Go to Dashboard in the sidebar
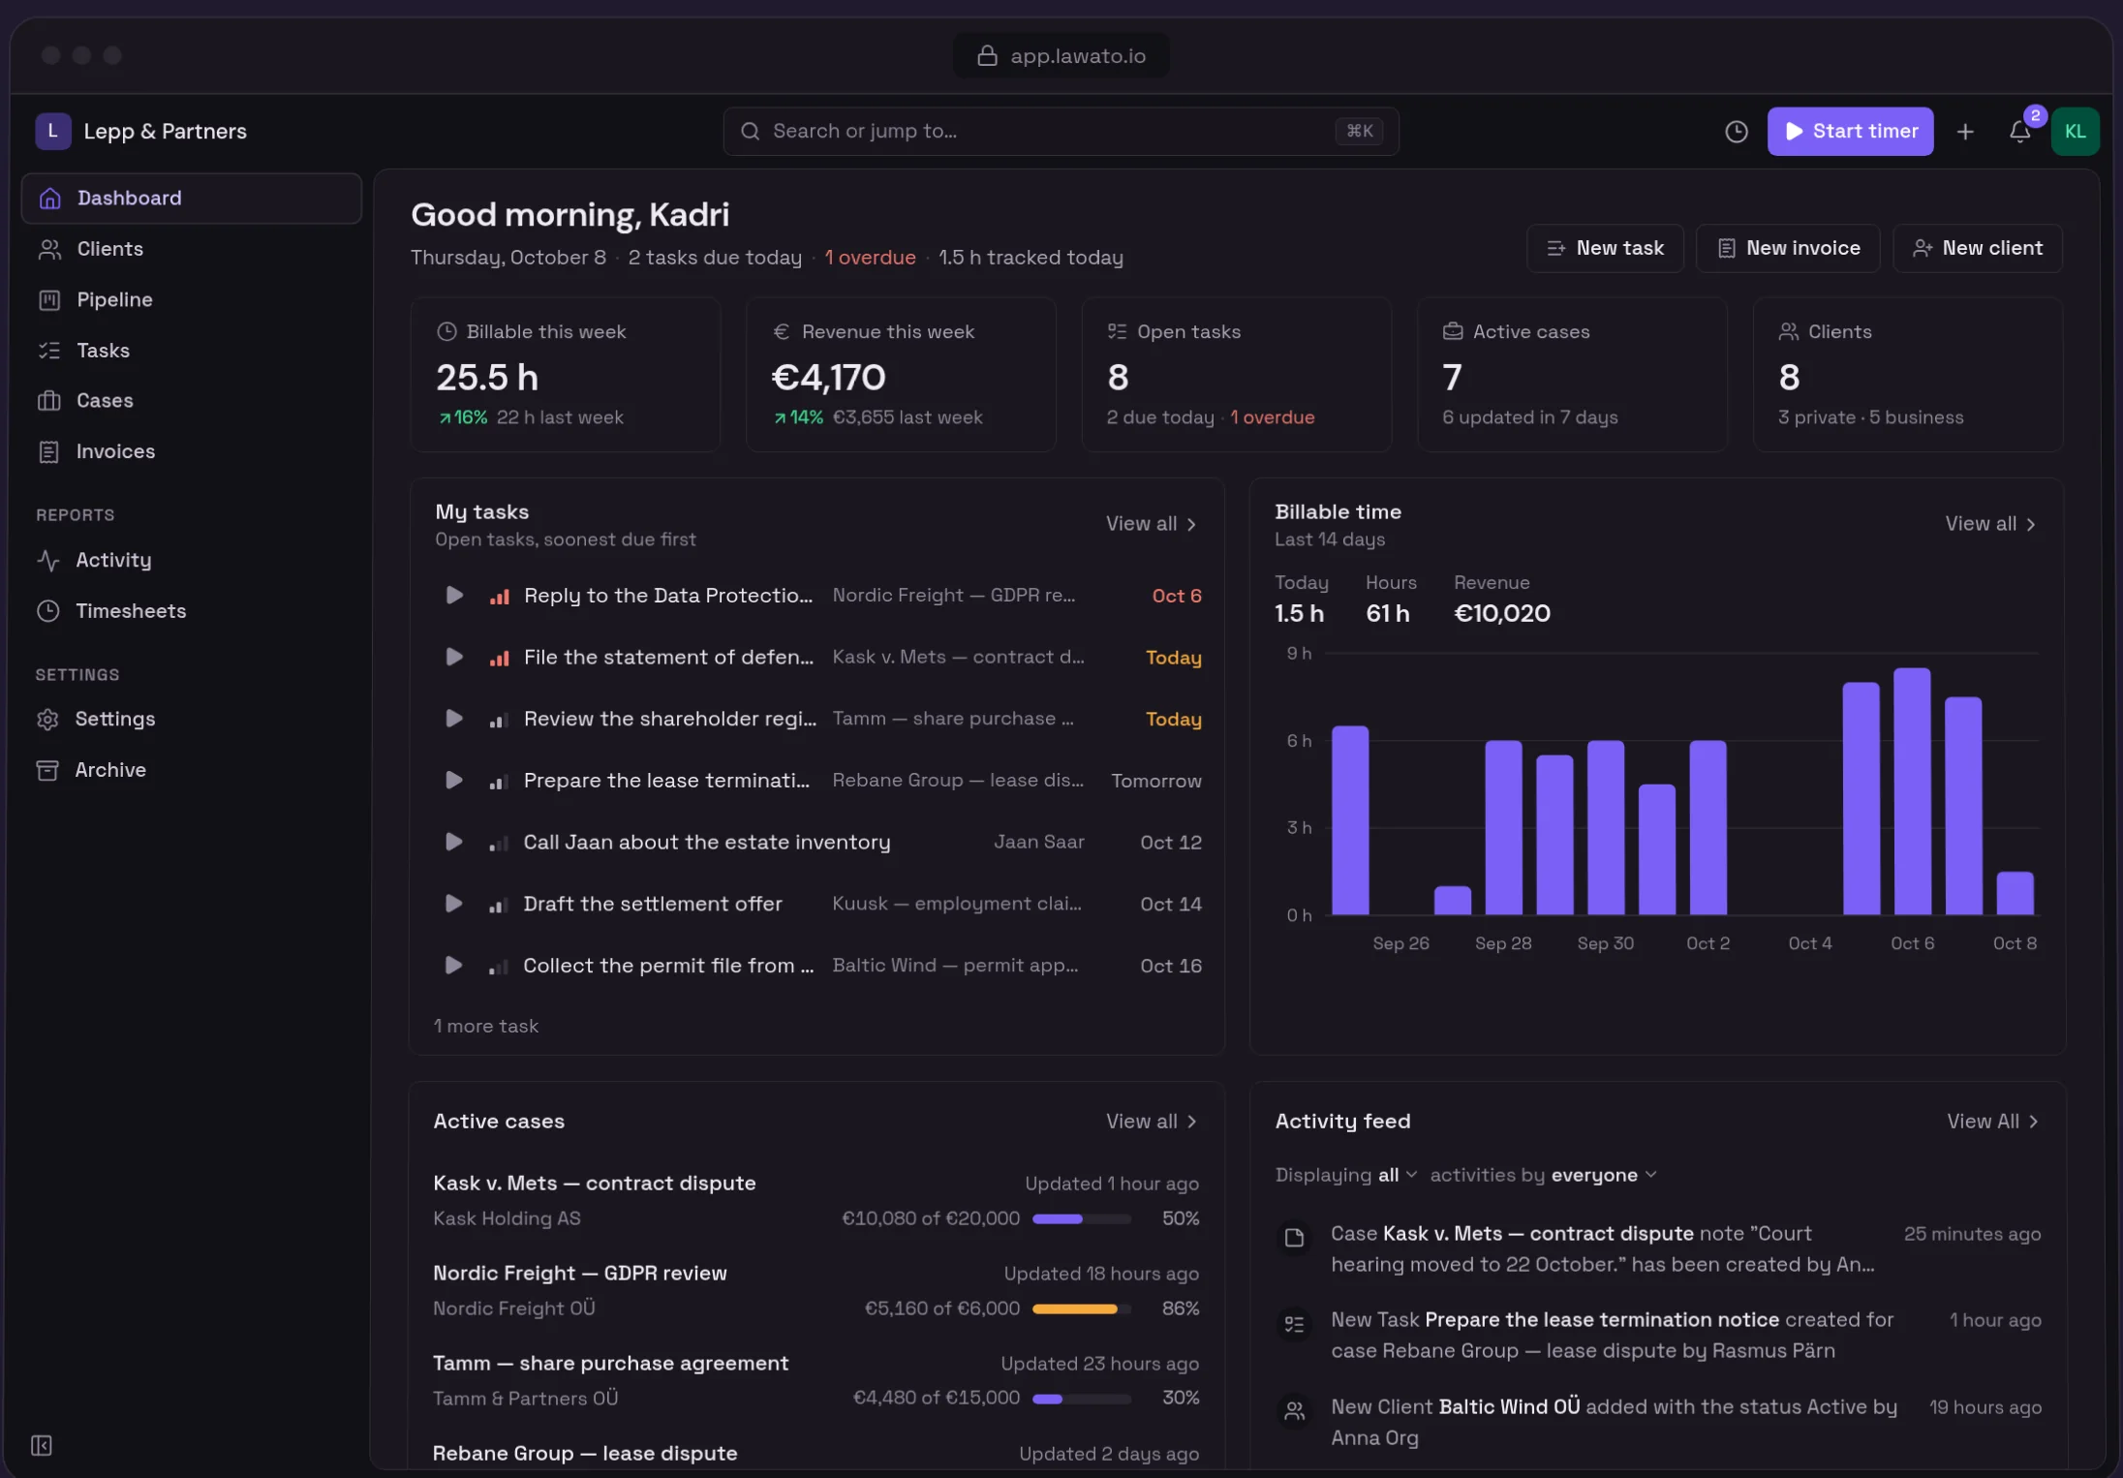This screenshot has width=2123, height=1478. (x=192, y=199)
